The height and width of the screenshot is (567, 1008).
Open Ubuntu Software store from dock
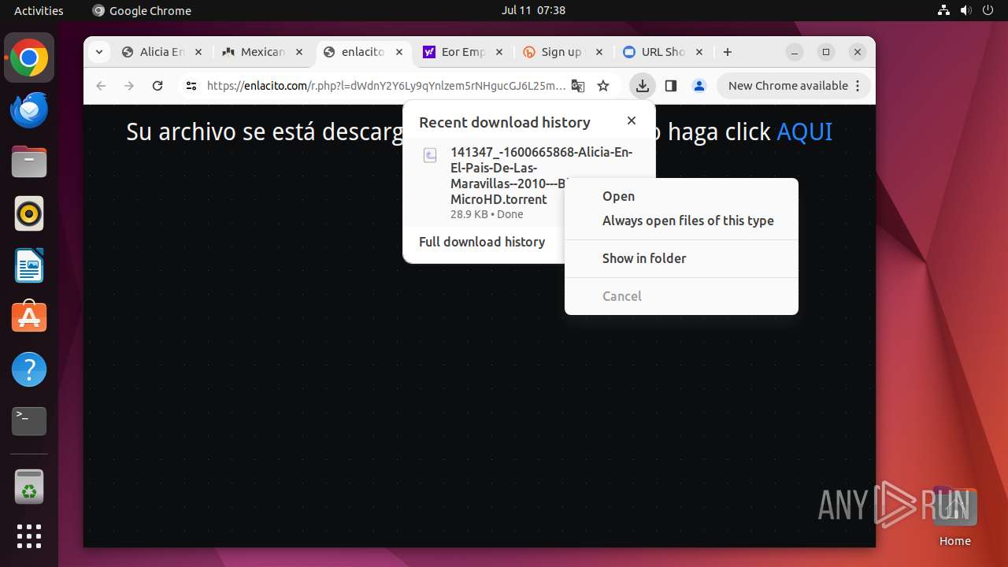29,317
